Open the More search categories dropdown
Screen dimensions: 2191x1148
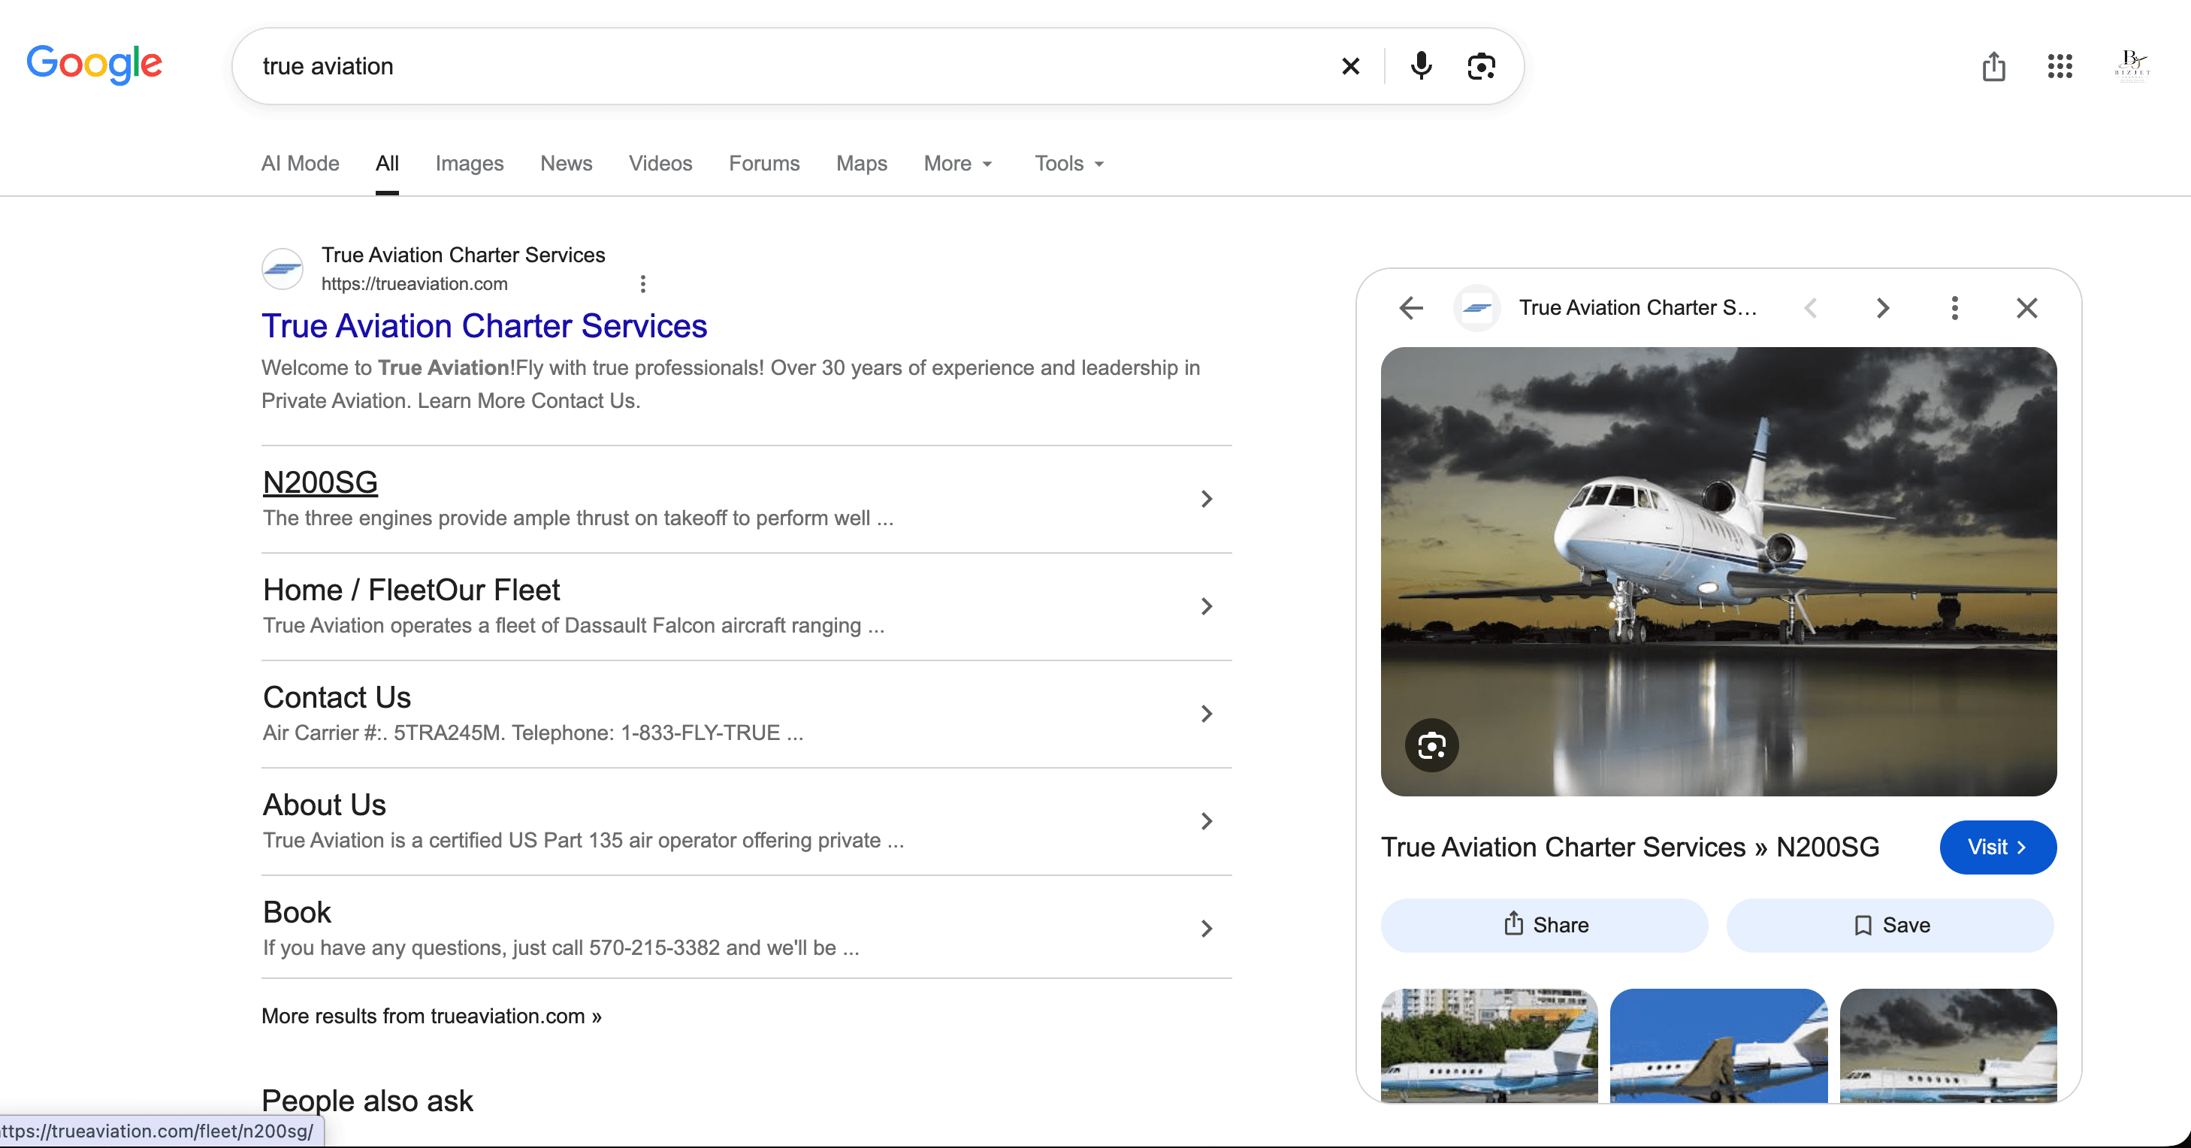click(x=958, y=163)
